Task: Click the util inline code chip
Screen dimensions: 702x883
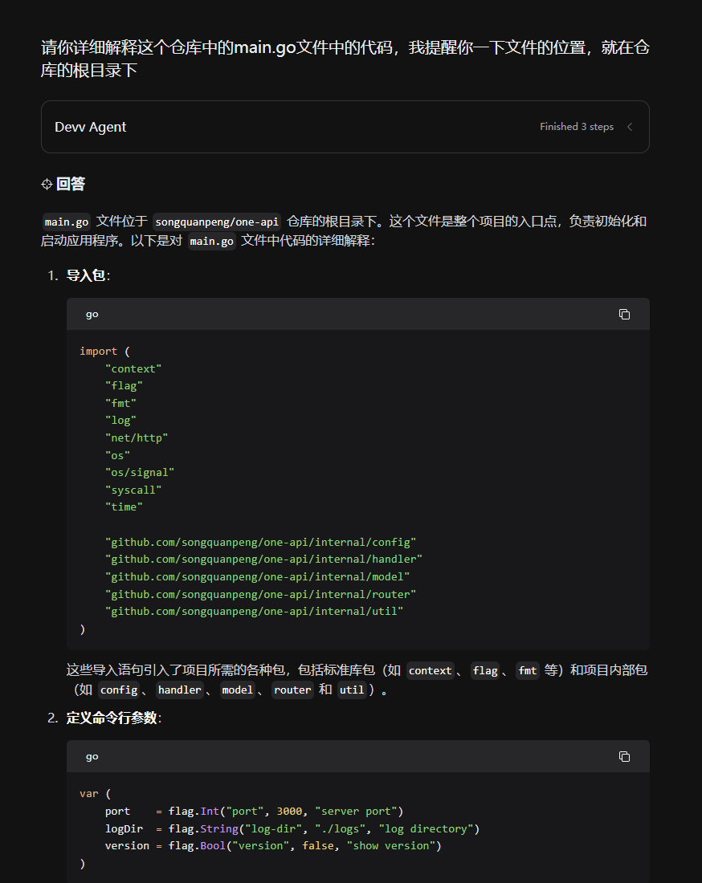Action: 352,690
